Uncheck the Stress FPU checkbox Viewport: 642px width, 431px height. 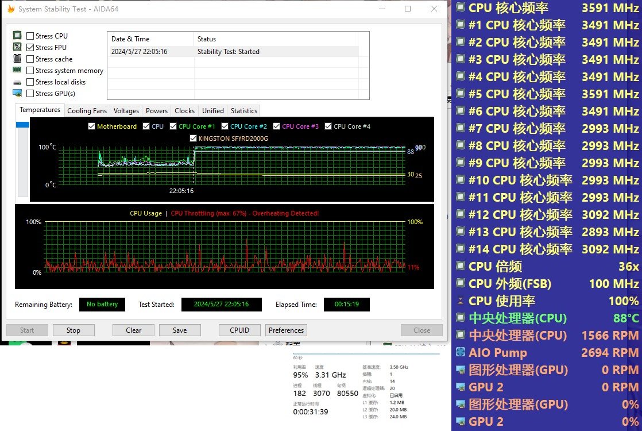point(30,47)
